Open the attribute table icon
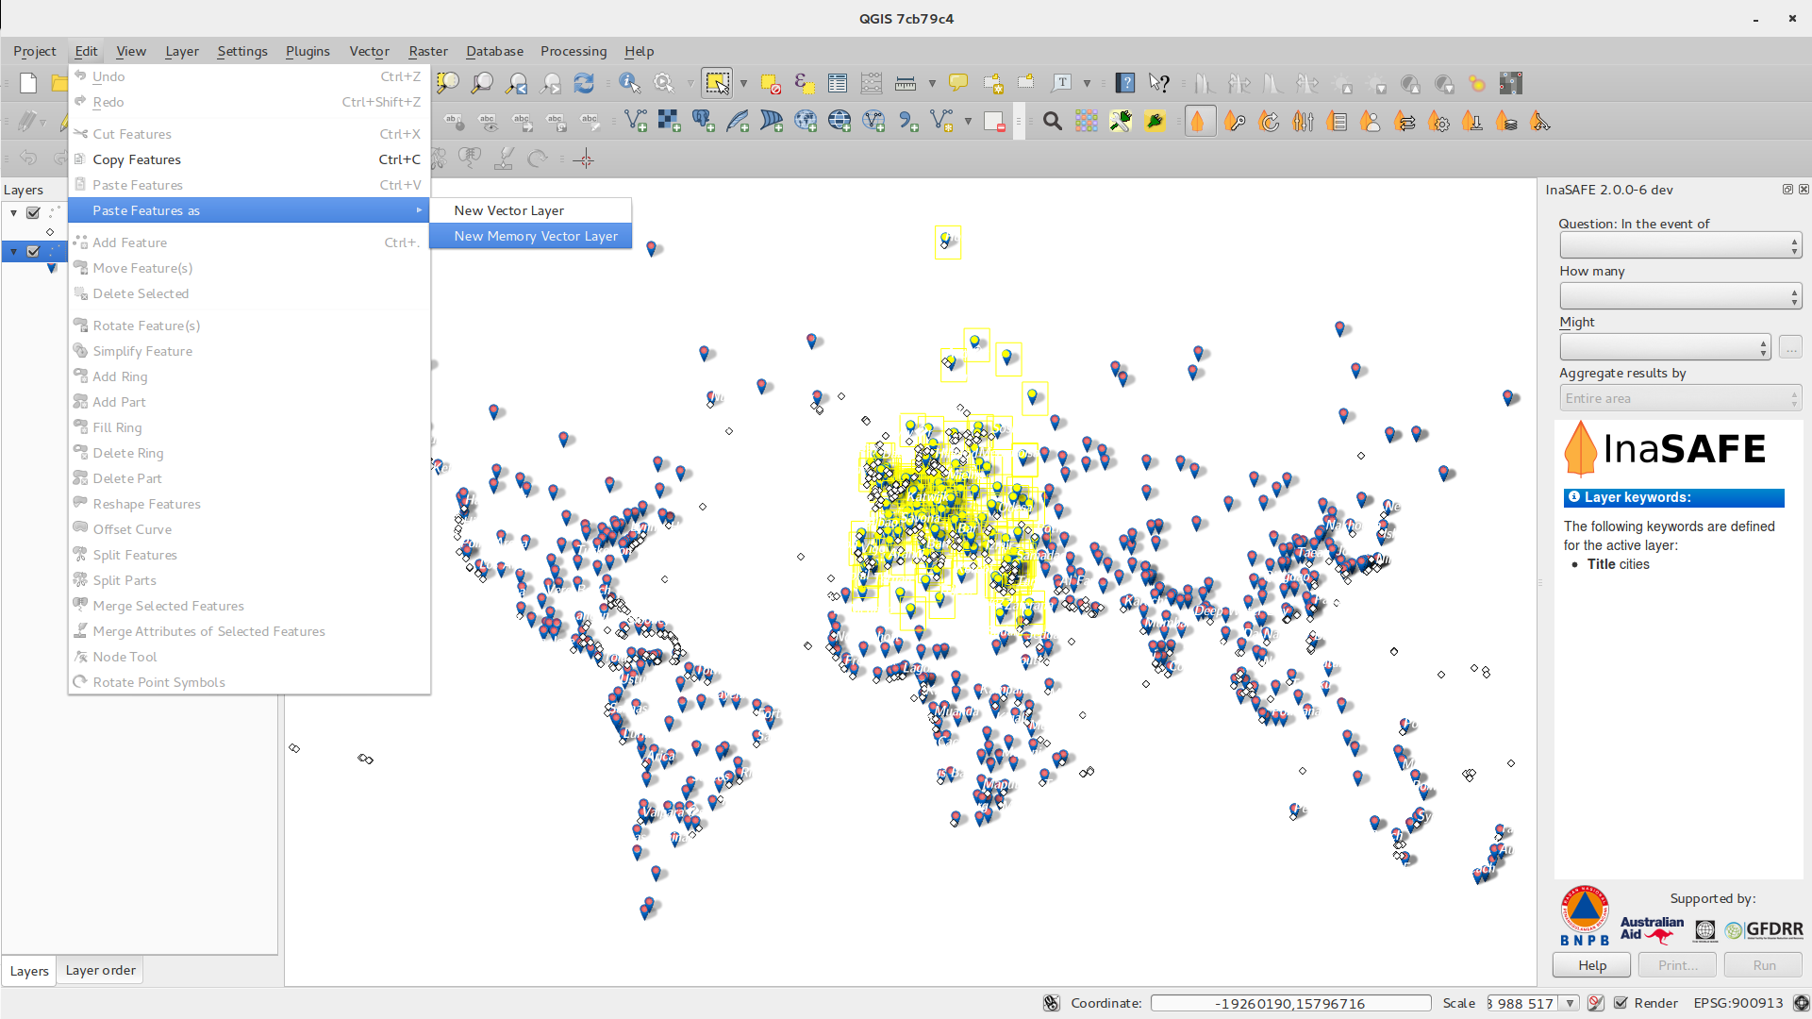The image size is (1812, 1019). point(837,84)
